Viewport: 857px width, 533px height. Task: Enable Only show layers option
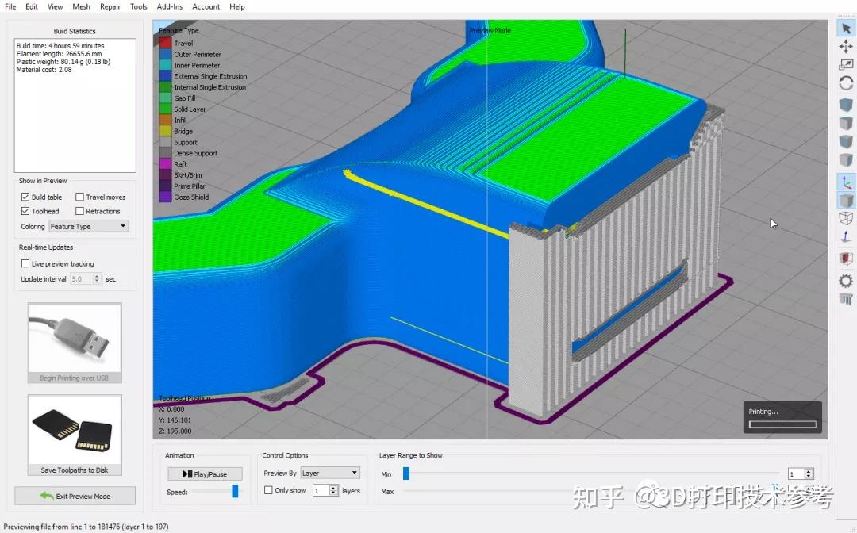click(267, 490)
